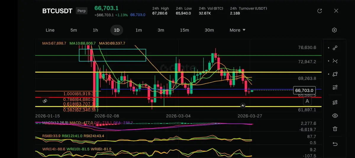Click the AI marker on chart

pyautogui.click(x=243, y=105)
